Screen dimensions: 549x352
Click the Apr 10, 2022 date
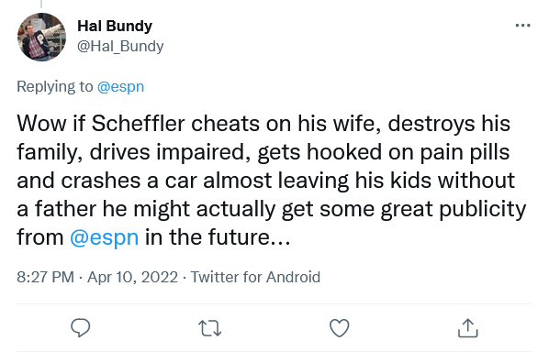coord(133,277)
